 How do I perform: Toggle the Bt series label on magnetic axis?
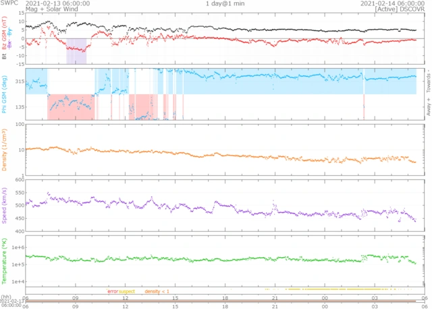tap(4, 56)
